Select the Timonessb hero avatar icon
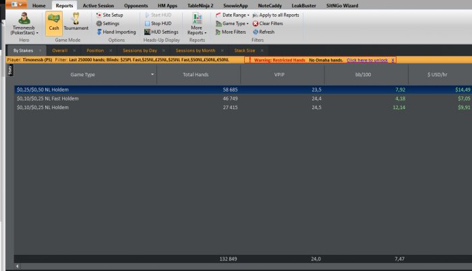The height and width of the screenshot is (271, 472). (24, 18)
